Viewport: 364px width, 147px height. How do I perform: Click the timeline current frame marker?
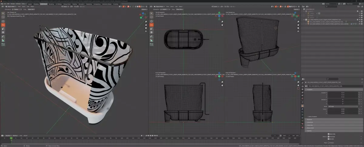[11, 138]
